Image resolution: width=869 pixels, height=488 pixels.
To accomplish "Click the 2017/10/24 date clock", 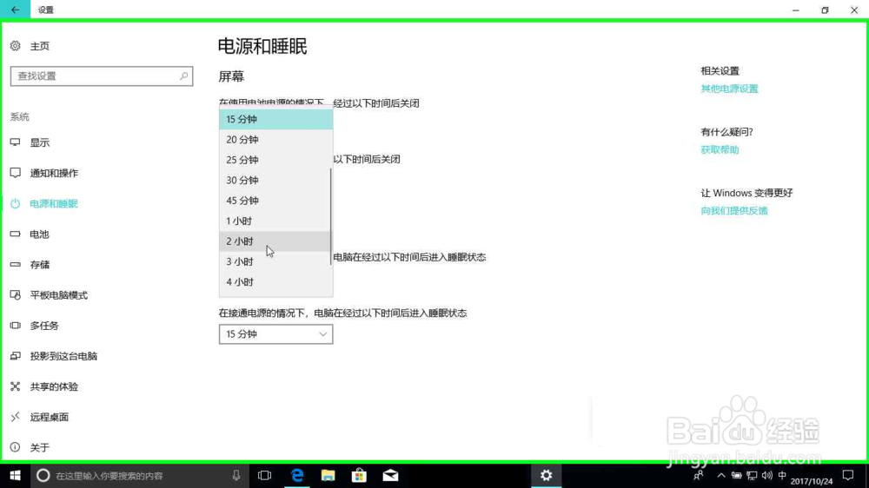I will (x=812, y=481).
